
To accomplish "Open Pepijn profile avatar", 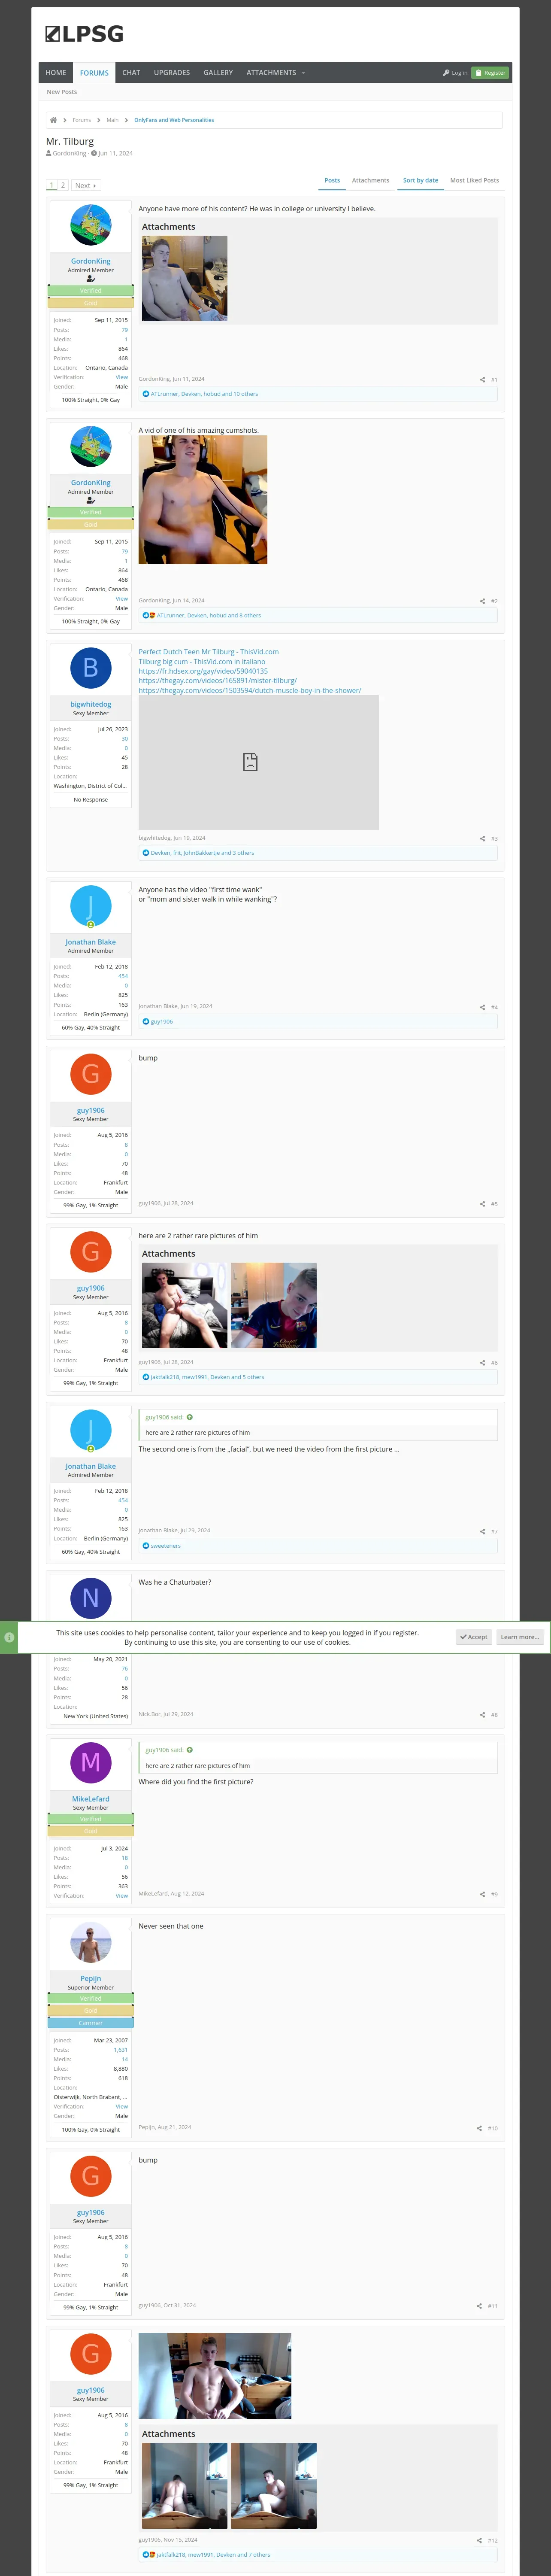I will [x=91, y=1942].
